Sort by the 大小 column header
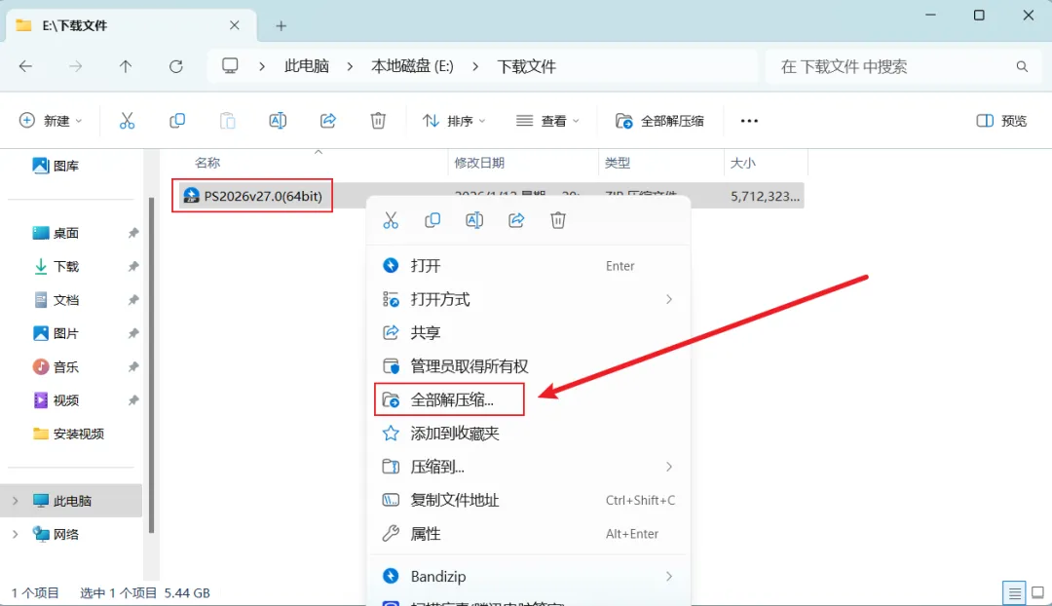The image size is (1052, 606). coord(742,163)
